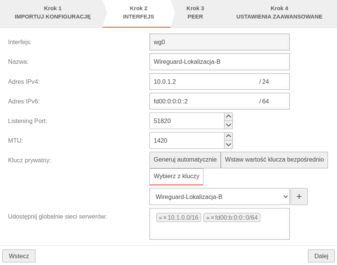337x265 pixels.
Task: Open the key dropdown Wireguard-Lokalizacja-B
Action: point(219,196)
